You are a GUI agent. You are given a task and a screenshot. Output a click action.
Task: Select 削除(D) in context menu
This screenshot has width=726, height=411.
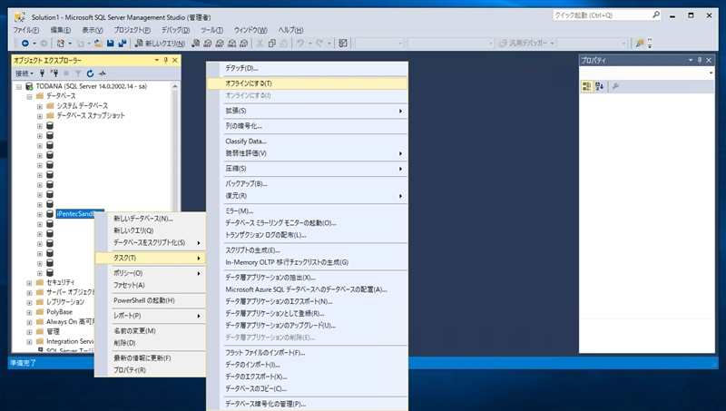click(x=151, y=343)
